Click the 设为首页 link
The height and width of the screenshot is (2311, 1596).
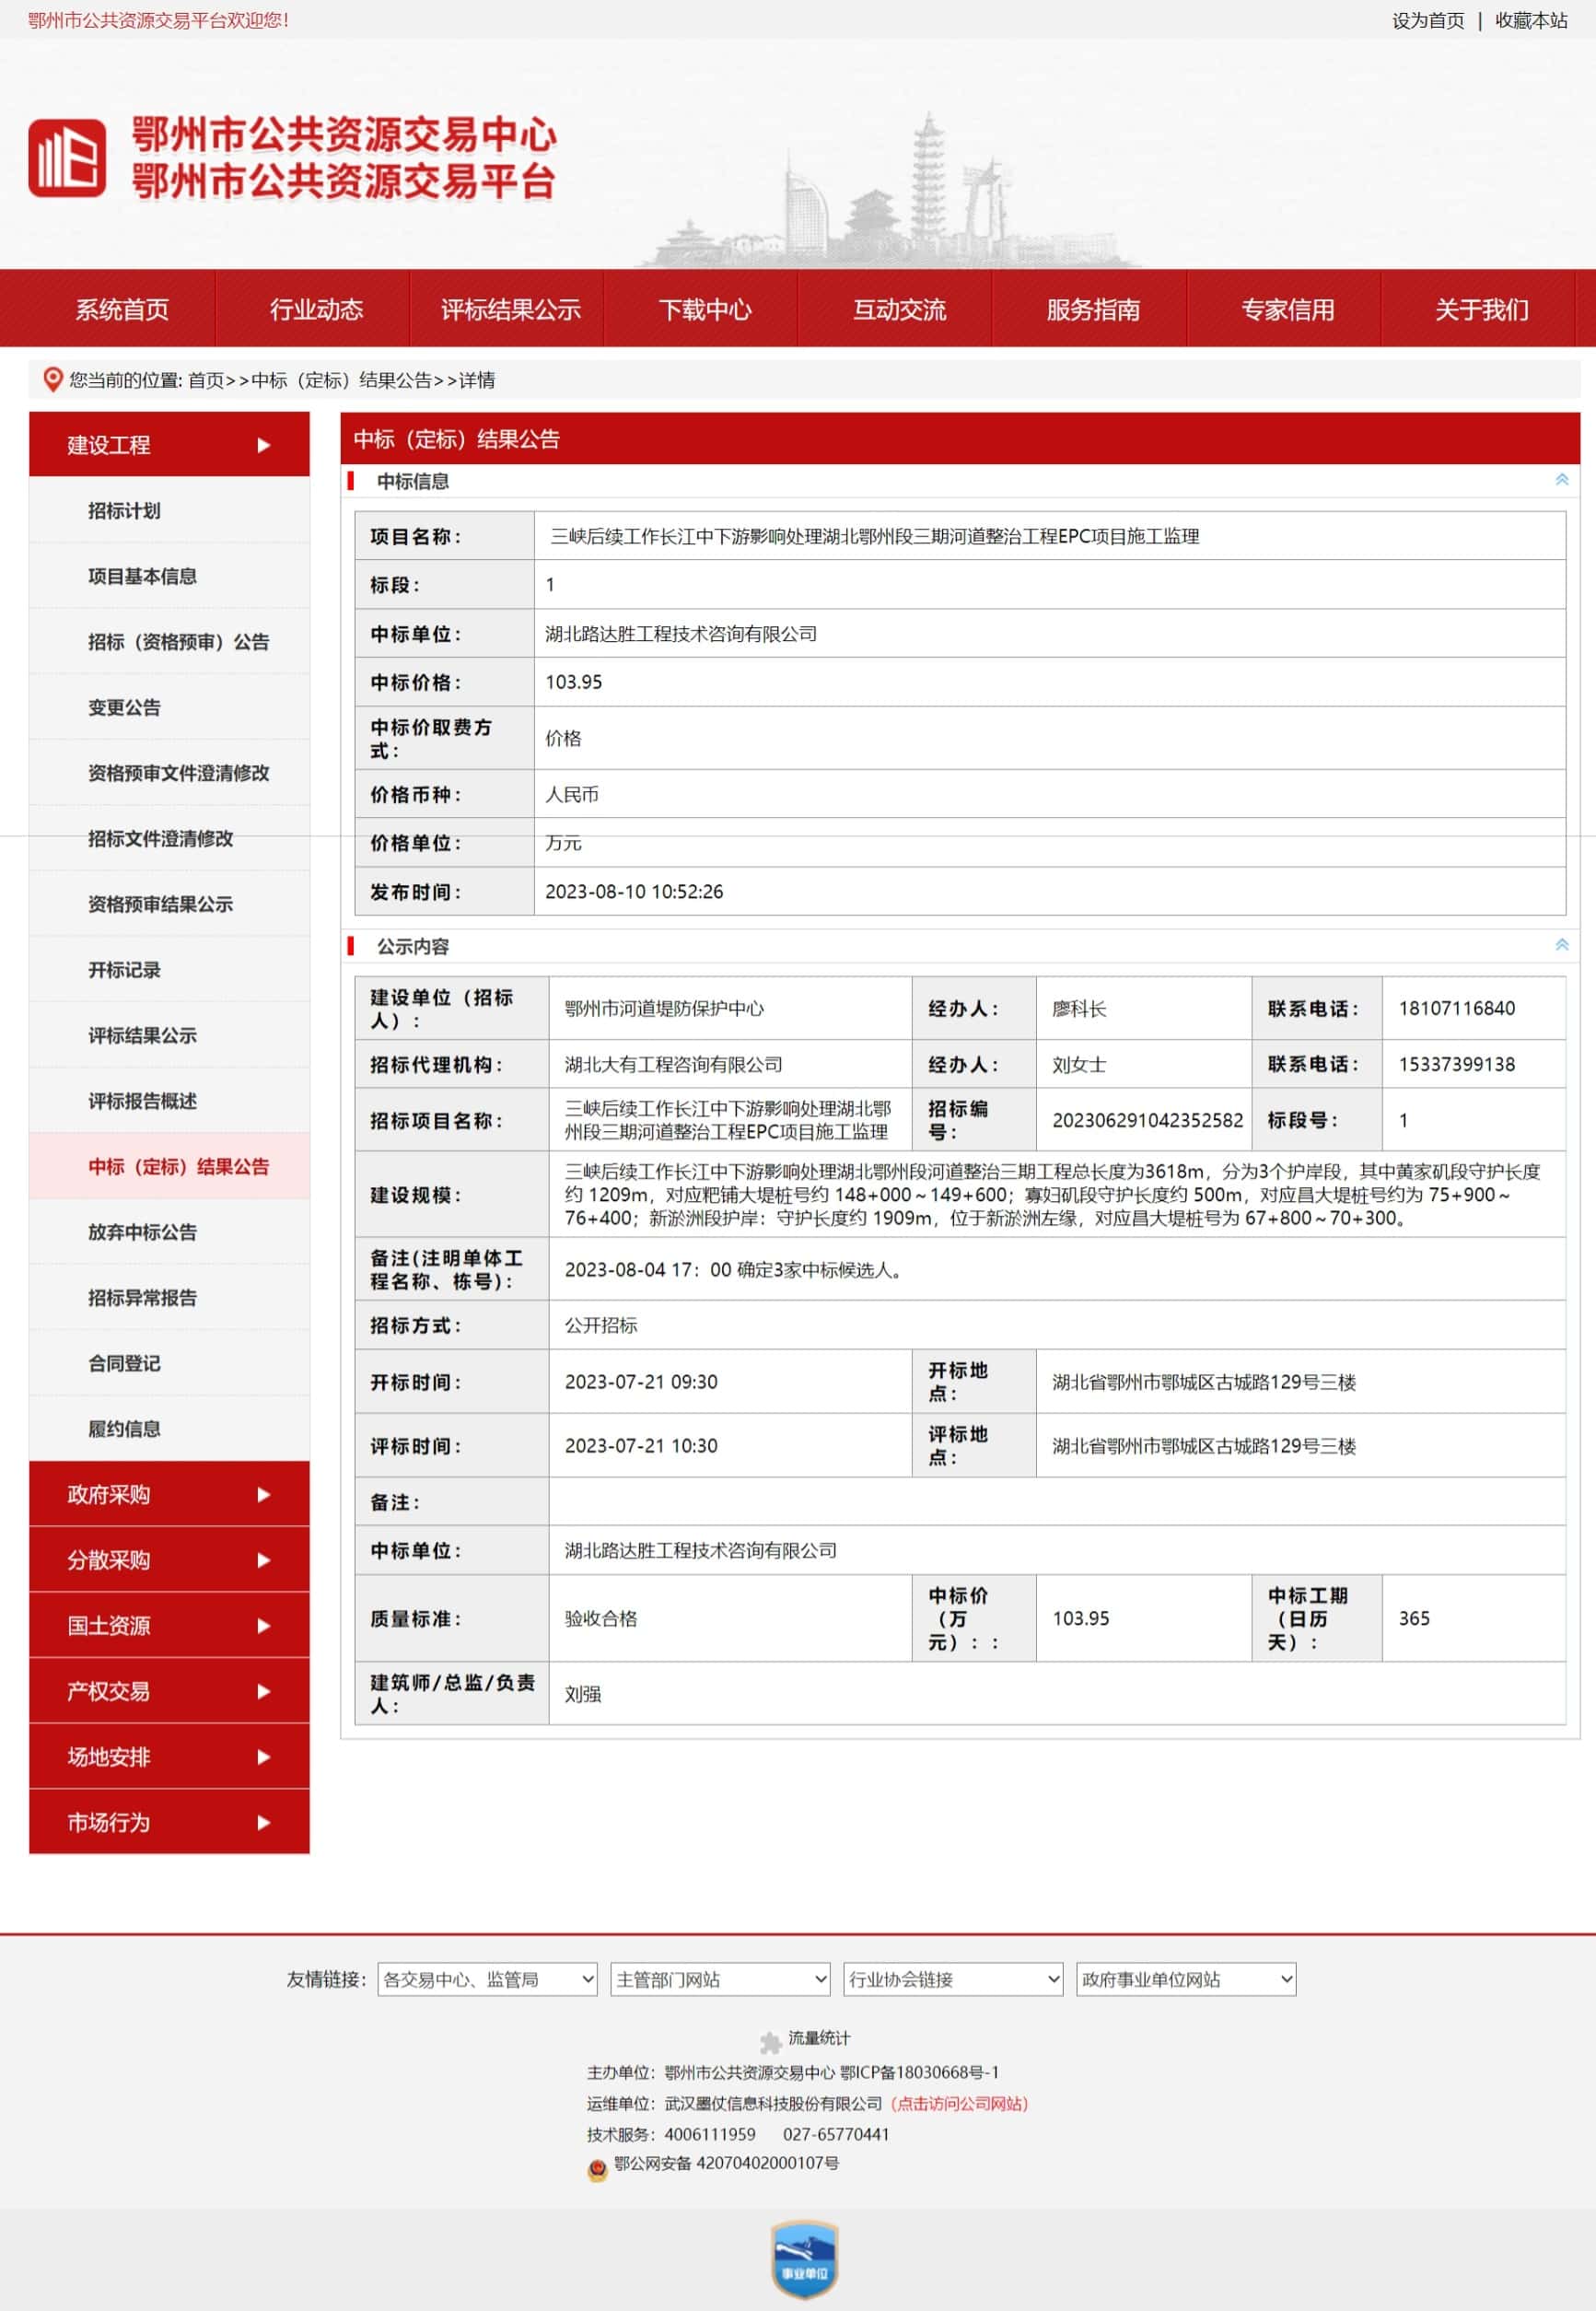(x=1427, y=21)
